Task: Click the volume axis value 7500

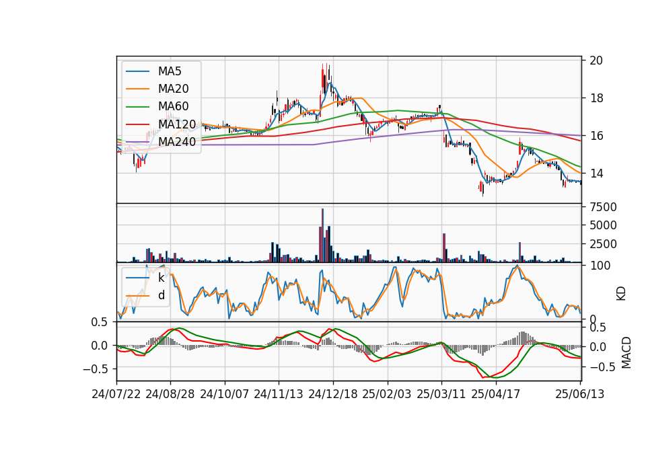Action: pos(603,207)
